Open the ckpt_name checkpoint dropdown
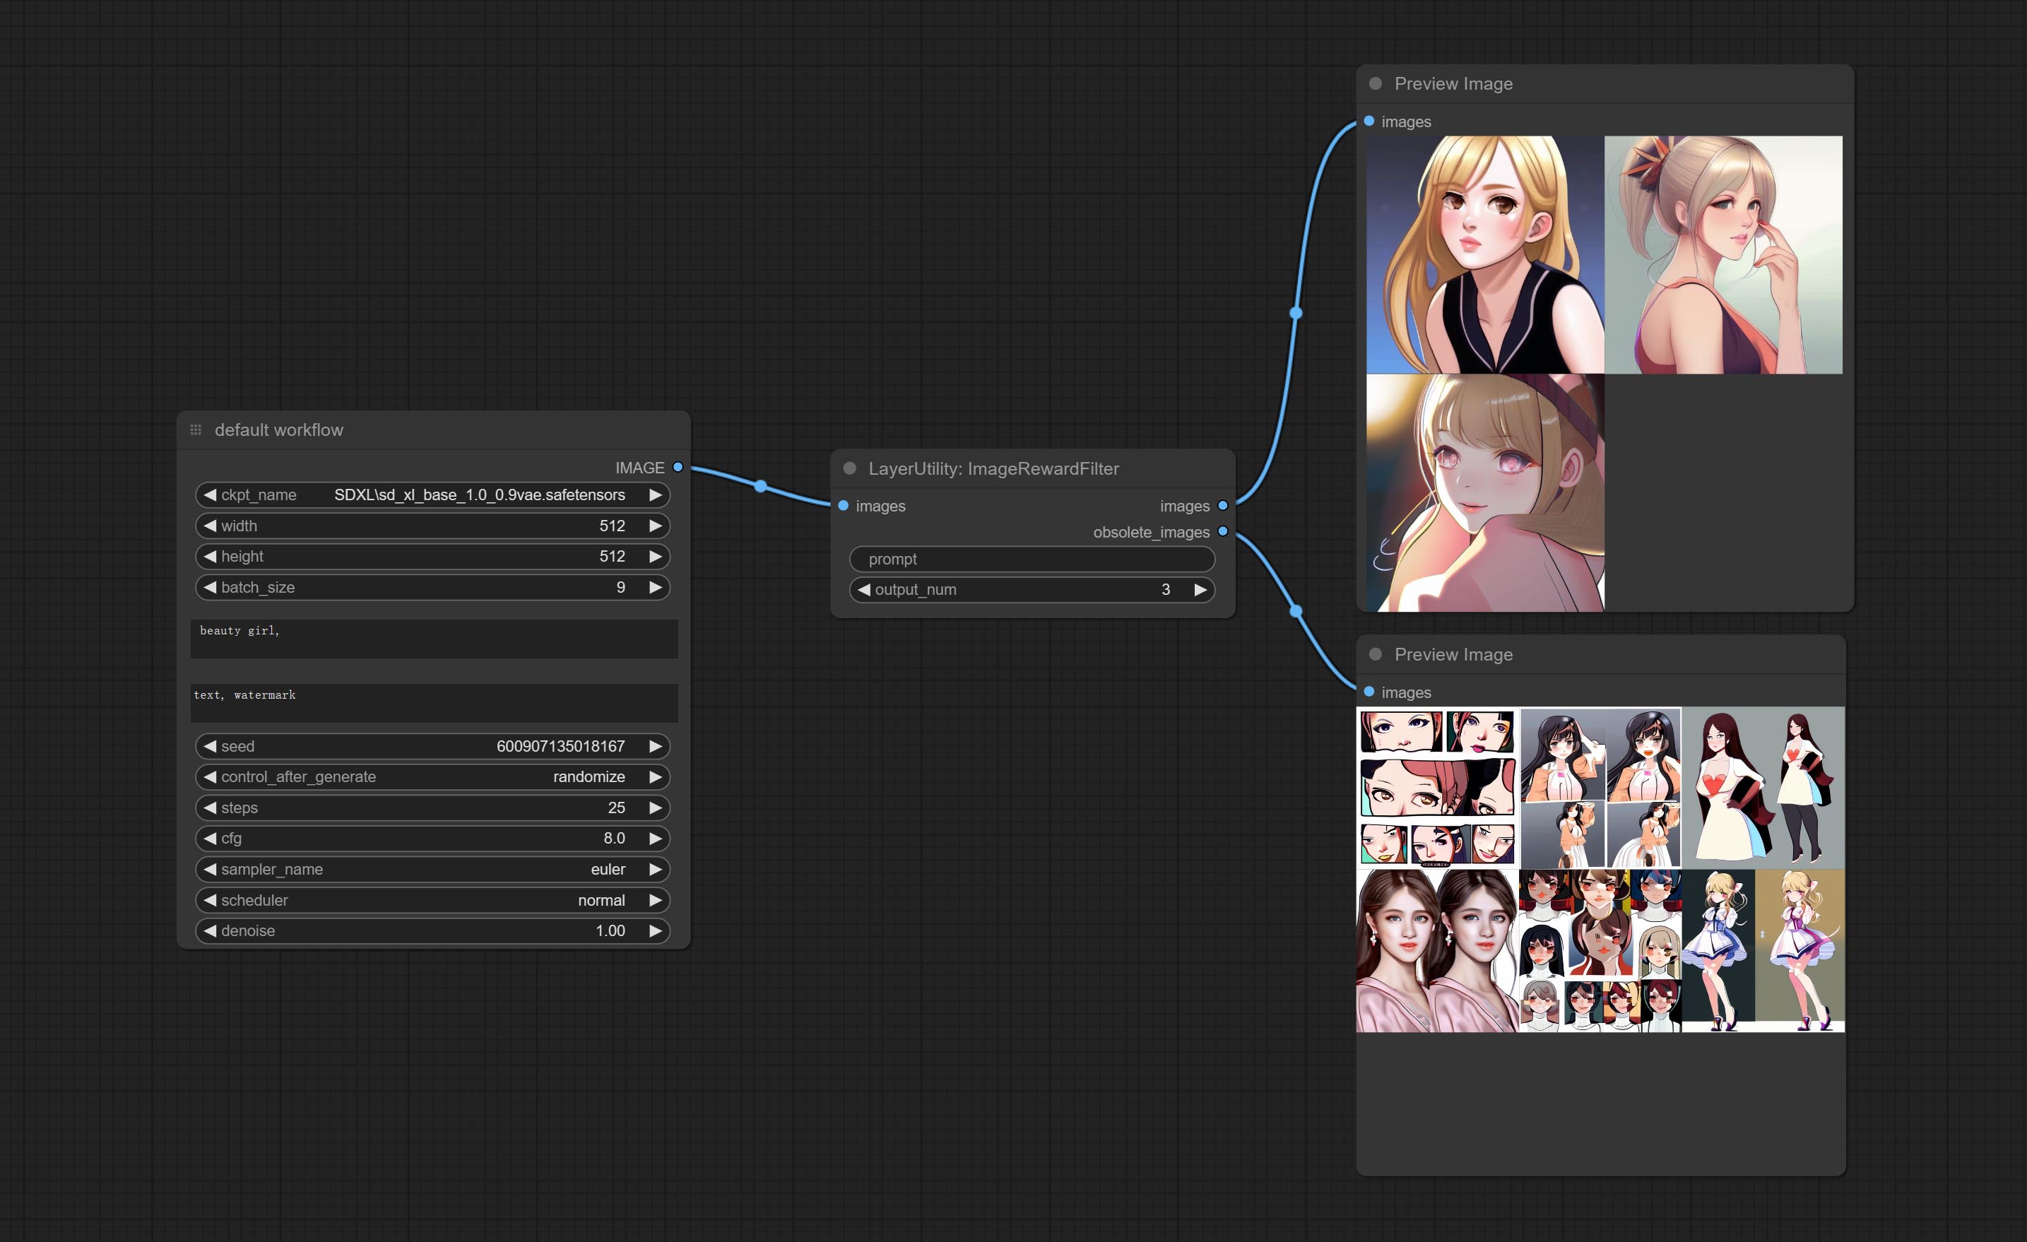 click(479, 495)
